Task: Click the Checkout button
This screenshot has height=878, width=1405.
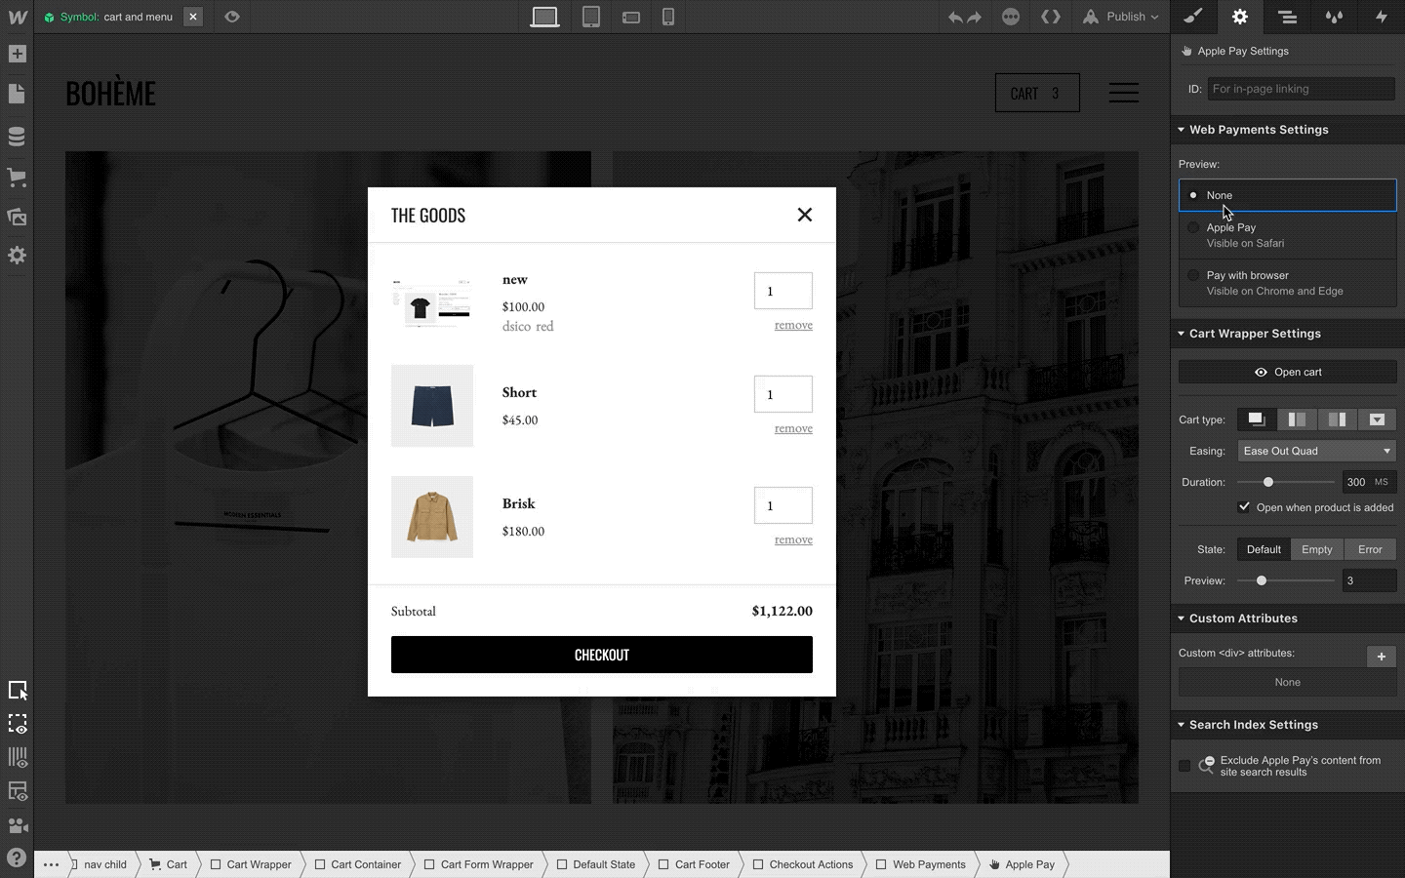Action: point(602,655)
